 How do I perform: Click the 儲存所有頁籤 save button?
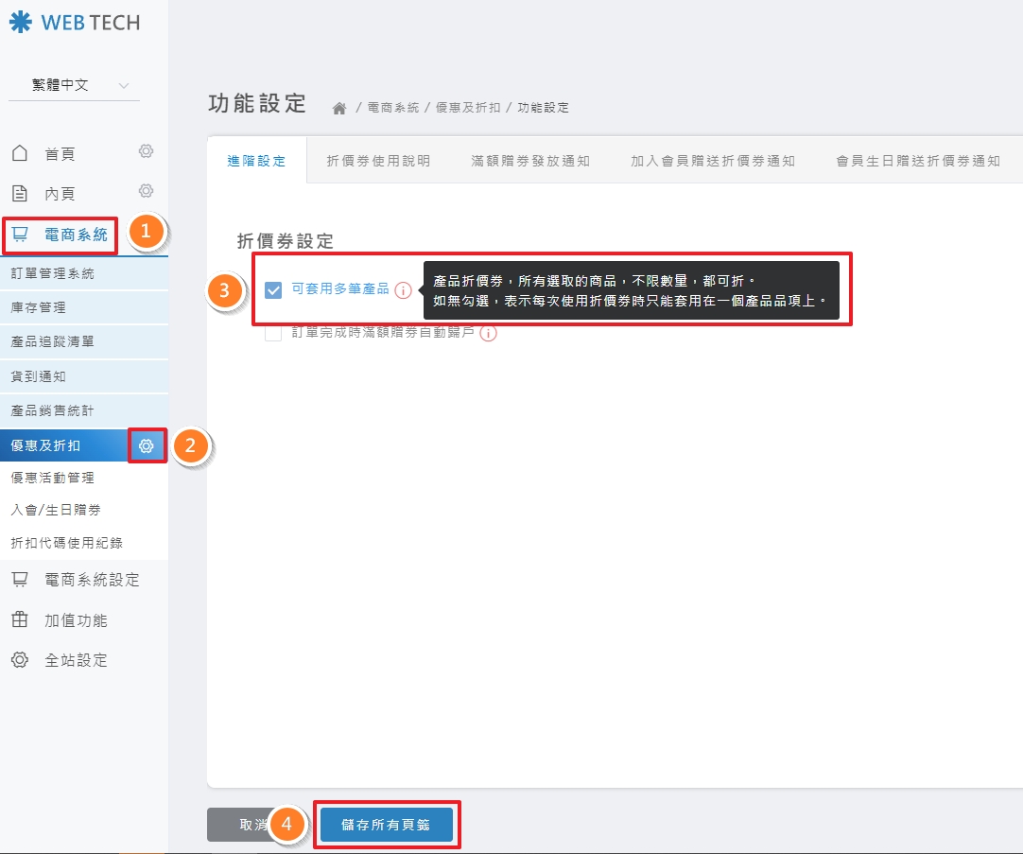tap(387, 824)
